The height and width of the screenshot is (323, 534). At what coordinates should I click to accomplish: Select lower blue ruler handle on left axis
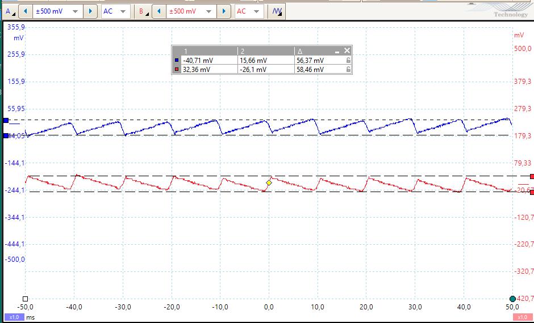(x=6, y=136)
